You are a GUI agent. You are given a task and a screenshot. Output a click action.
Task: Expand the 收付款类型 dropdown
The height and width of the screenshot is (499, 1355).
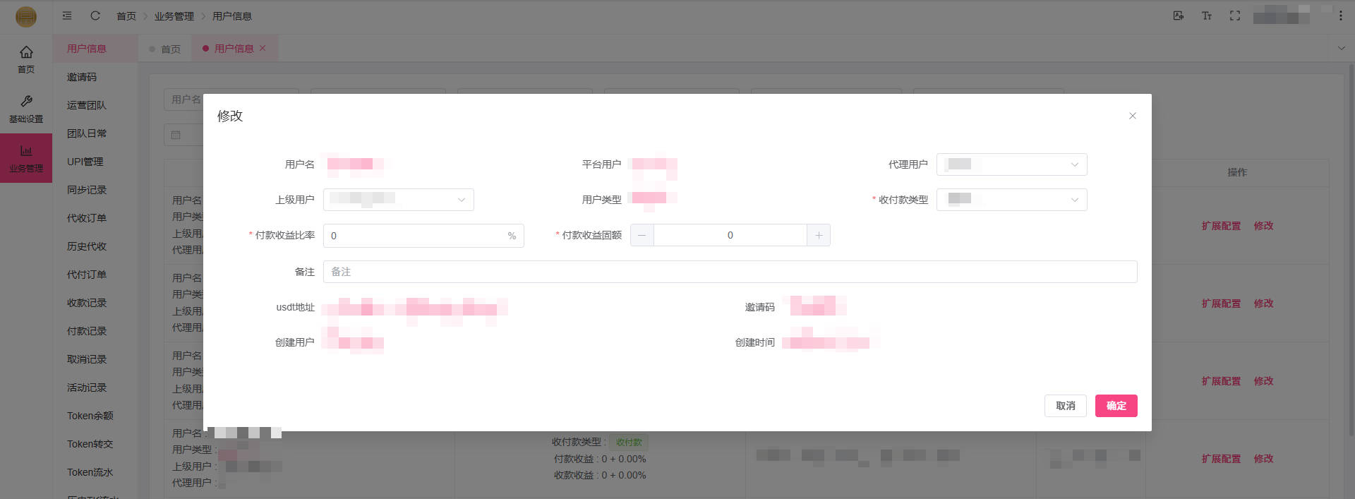tap(1011, 200)
